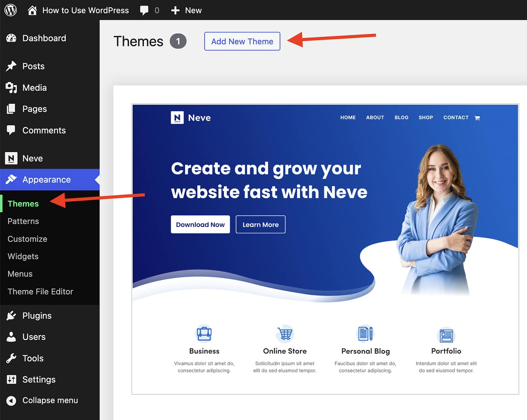Open the New content dropdown

[187, 10]
